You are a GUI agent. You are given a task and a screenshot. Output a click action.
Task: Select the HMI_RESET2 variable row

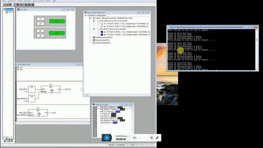112,120
